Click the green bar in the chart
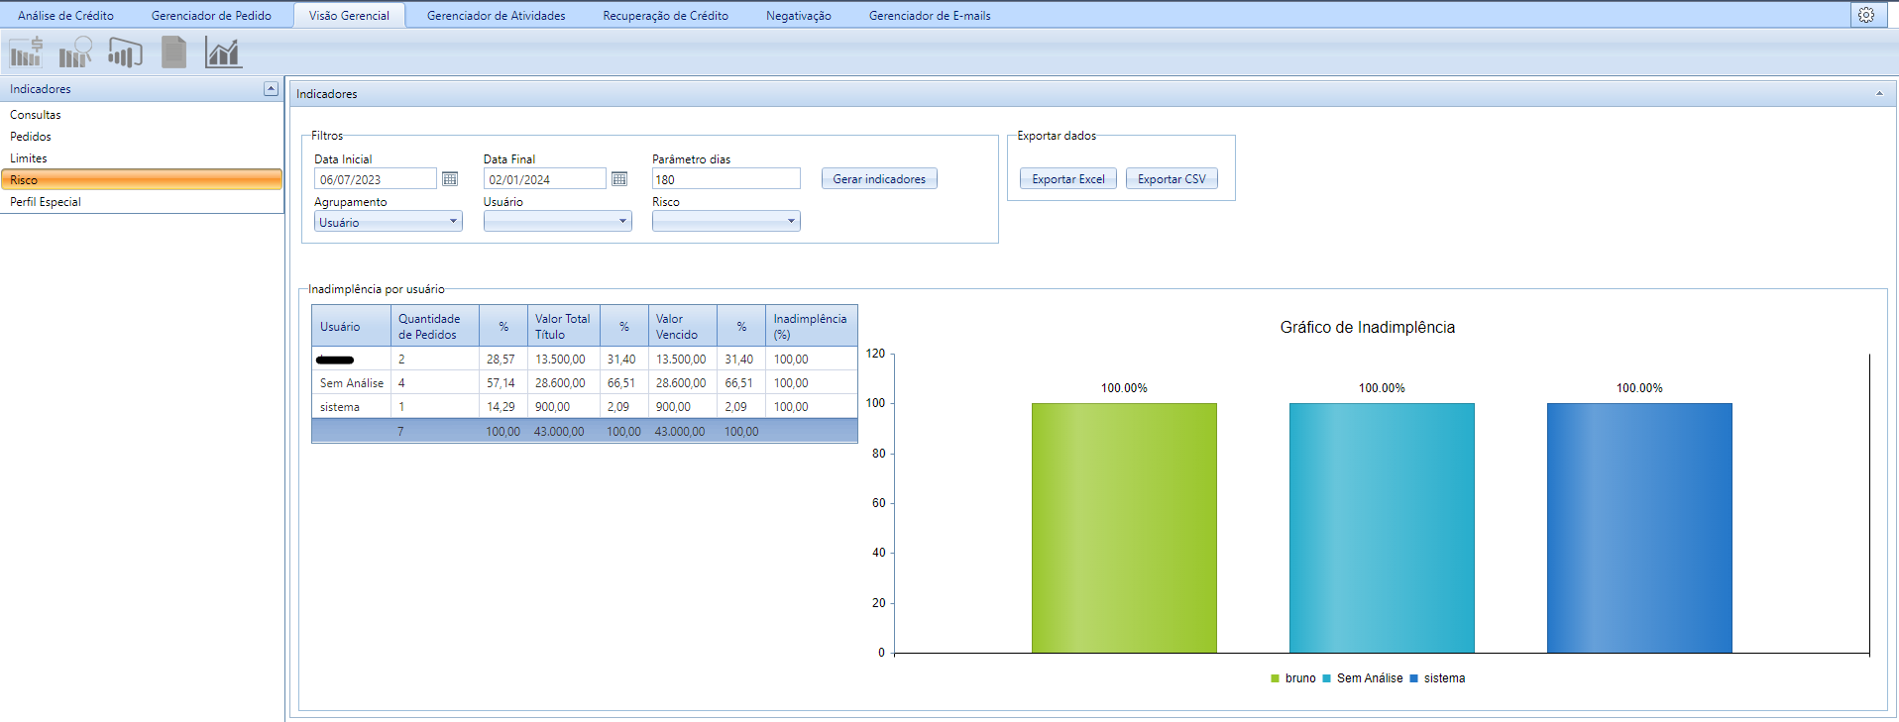This screenshot has width=1899, height=722. pos(1124,528)
